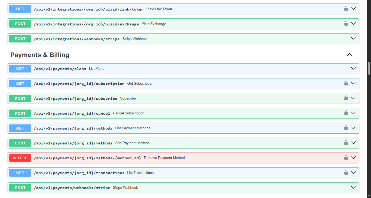Click 'List Payment Methods' summary text
Image resolution: width=371 pixels, height=198 pixels.
(x=133, y=128)
